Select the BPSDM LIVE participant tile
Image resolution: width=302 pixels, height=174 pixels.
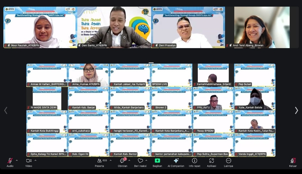pyautogui.click(x=172, y=75)
